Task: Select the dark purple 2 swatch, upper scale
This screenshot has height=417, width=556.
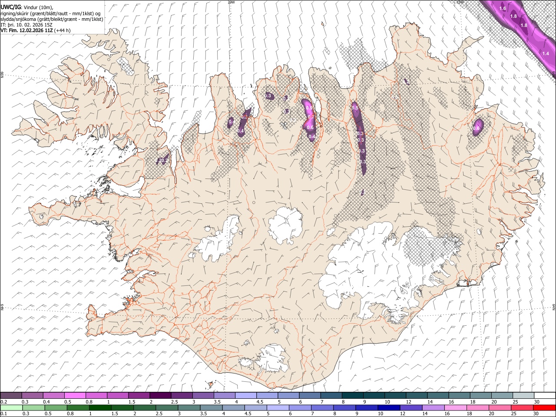Action: point(160,395)
